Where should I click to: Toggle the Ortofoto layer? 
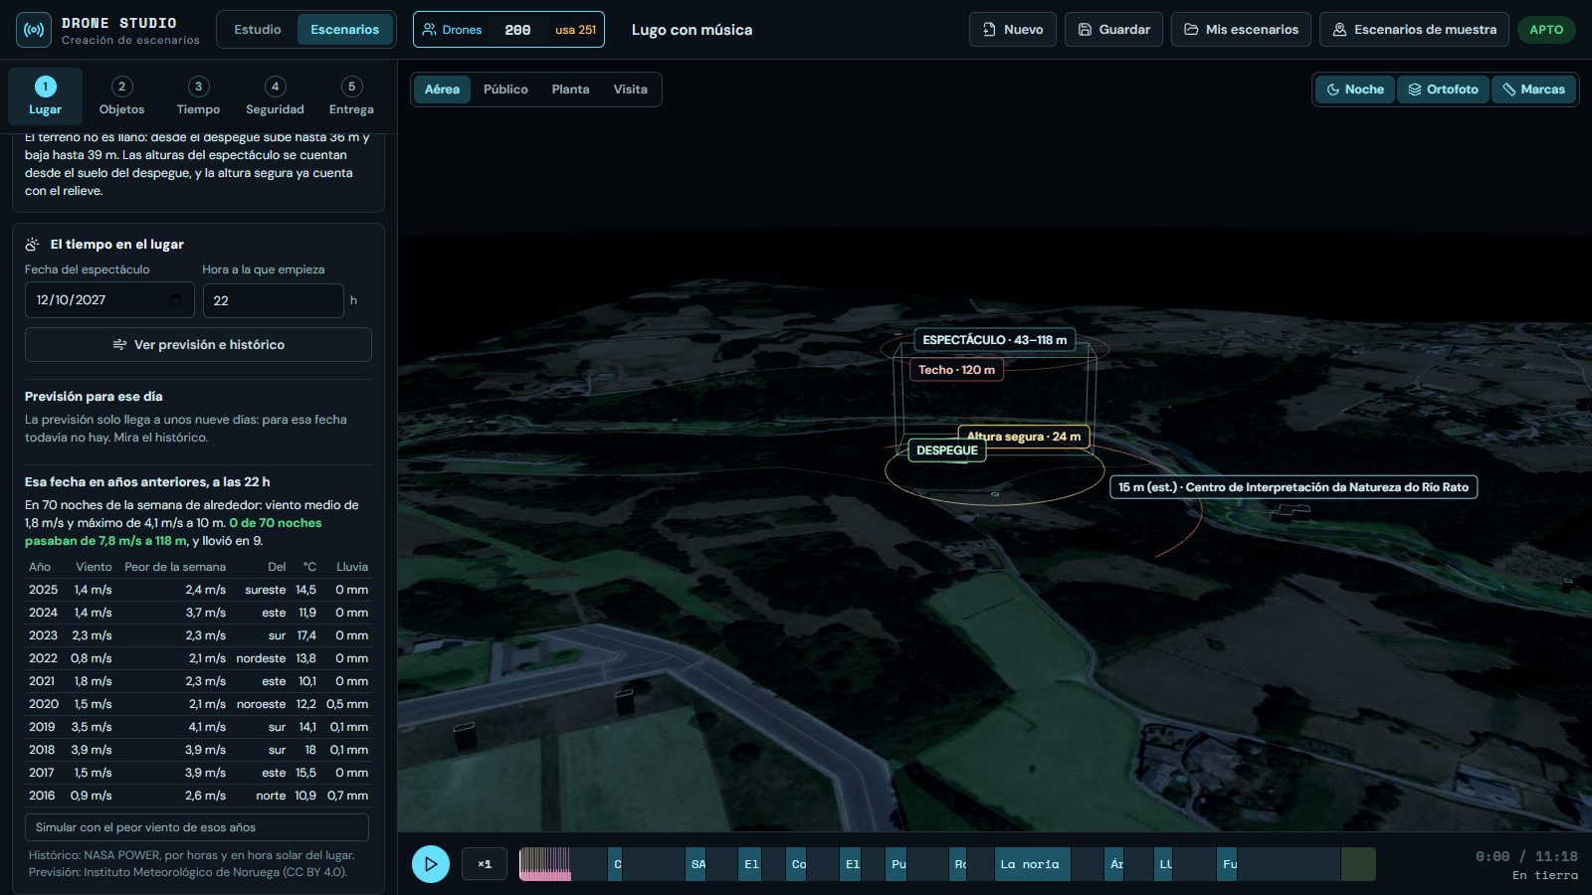click(x=1443, y=89)
